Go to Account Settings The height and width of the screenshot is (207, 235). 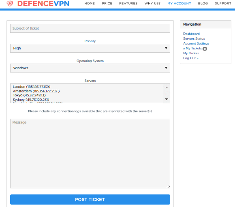click(x=196, y=43)
